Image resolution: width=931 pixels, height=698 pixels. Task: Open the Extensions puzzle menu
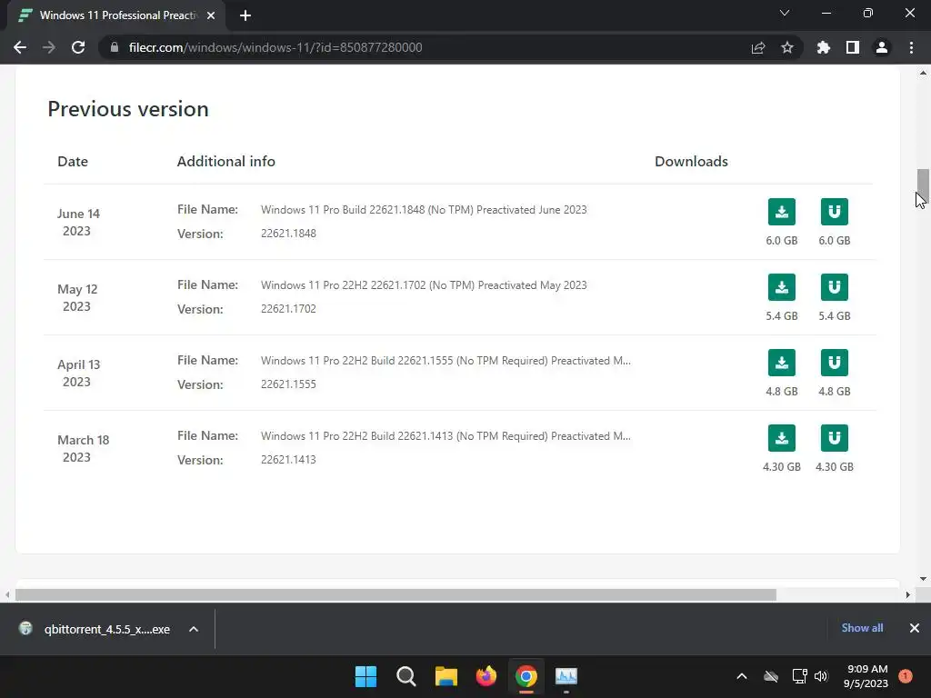point(823,47)
